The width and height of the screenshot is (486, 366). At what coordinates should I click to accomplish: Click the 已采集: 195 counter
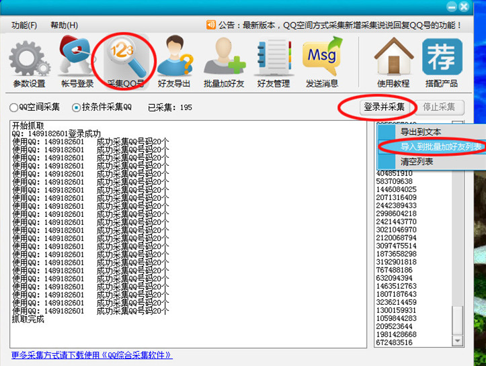pyautogui.click(x=170, y=107)
